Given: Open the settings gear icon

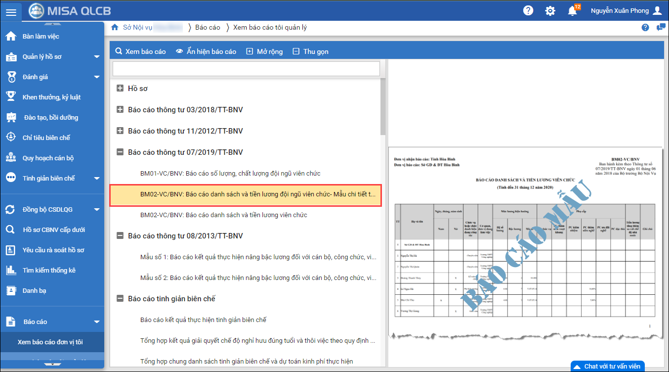Looking at the screenshot, I should (x=550, y=11).
